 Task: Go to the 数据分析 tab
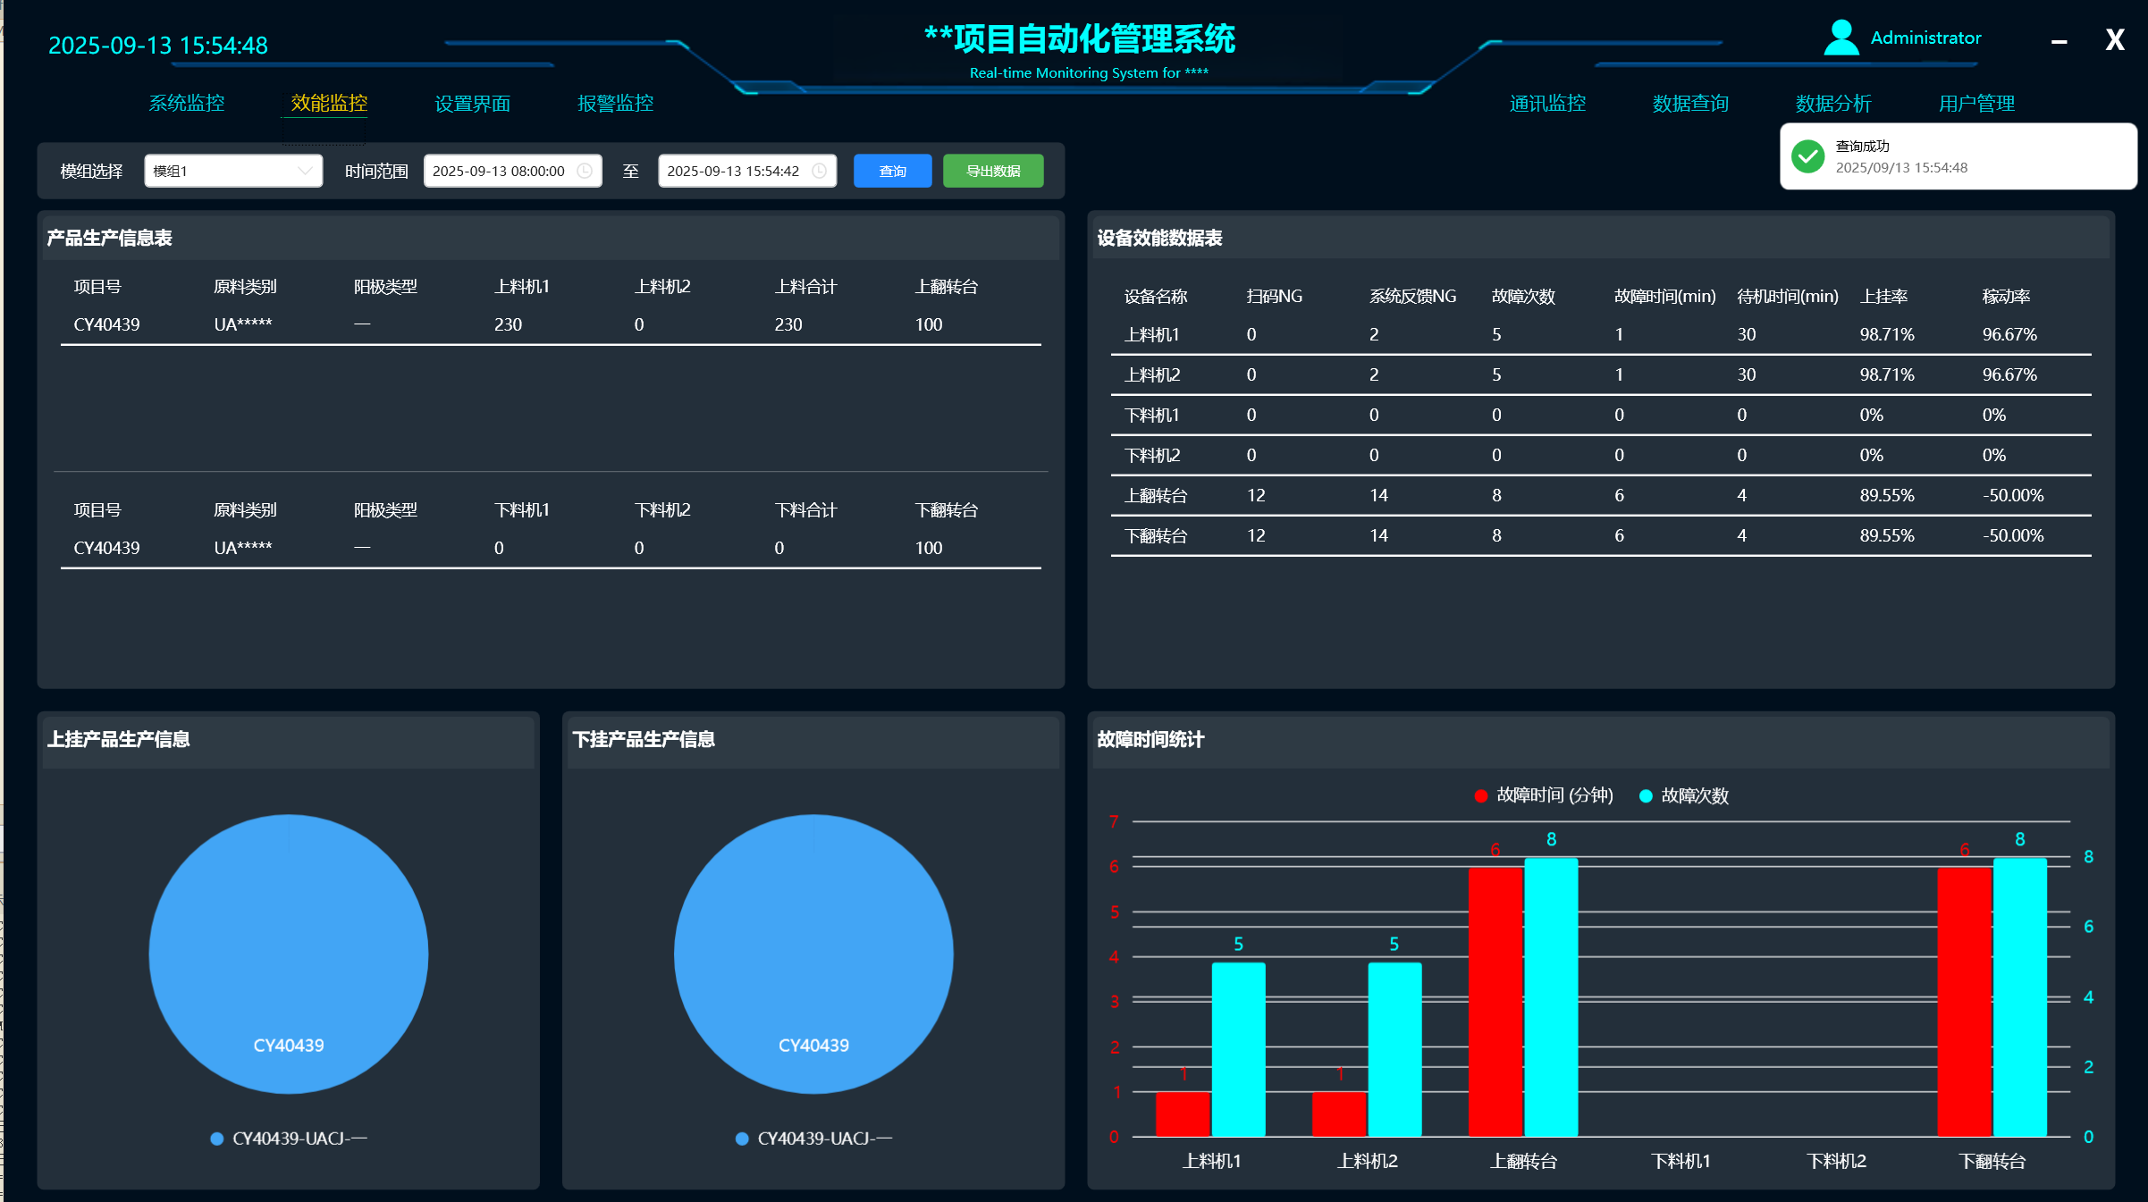(1832, 104)
